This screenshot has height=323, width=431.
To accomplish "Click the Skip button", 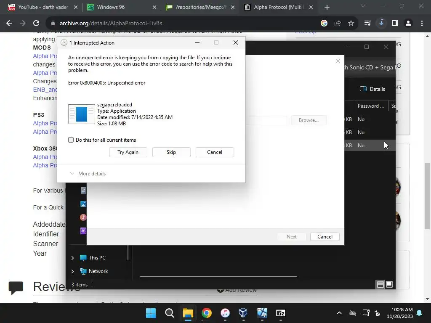I will (x=171, y=152).
